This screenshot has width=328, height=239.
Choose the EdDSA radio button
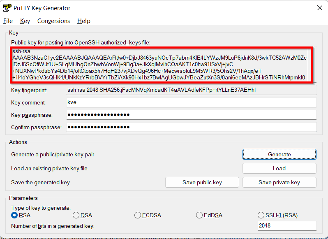(200, 215)
